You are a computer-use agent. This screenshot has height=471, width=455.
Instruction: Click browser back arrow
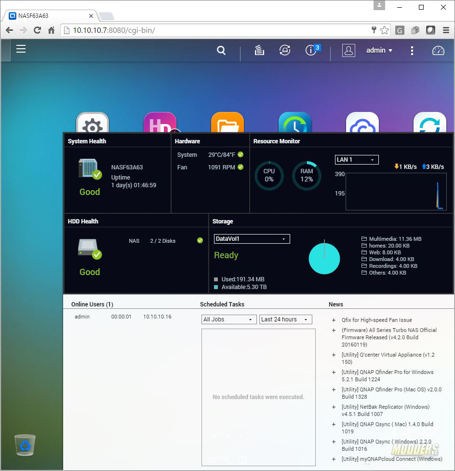coord(9,30)
